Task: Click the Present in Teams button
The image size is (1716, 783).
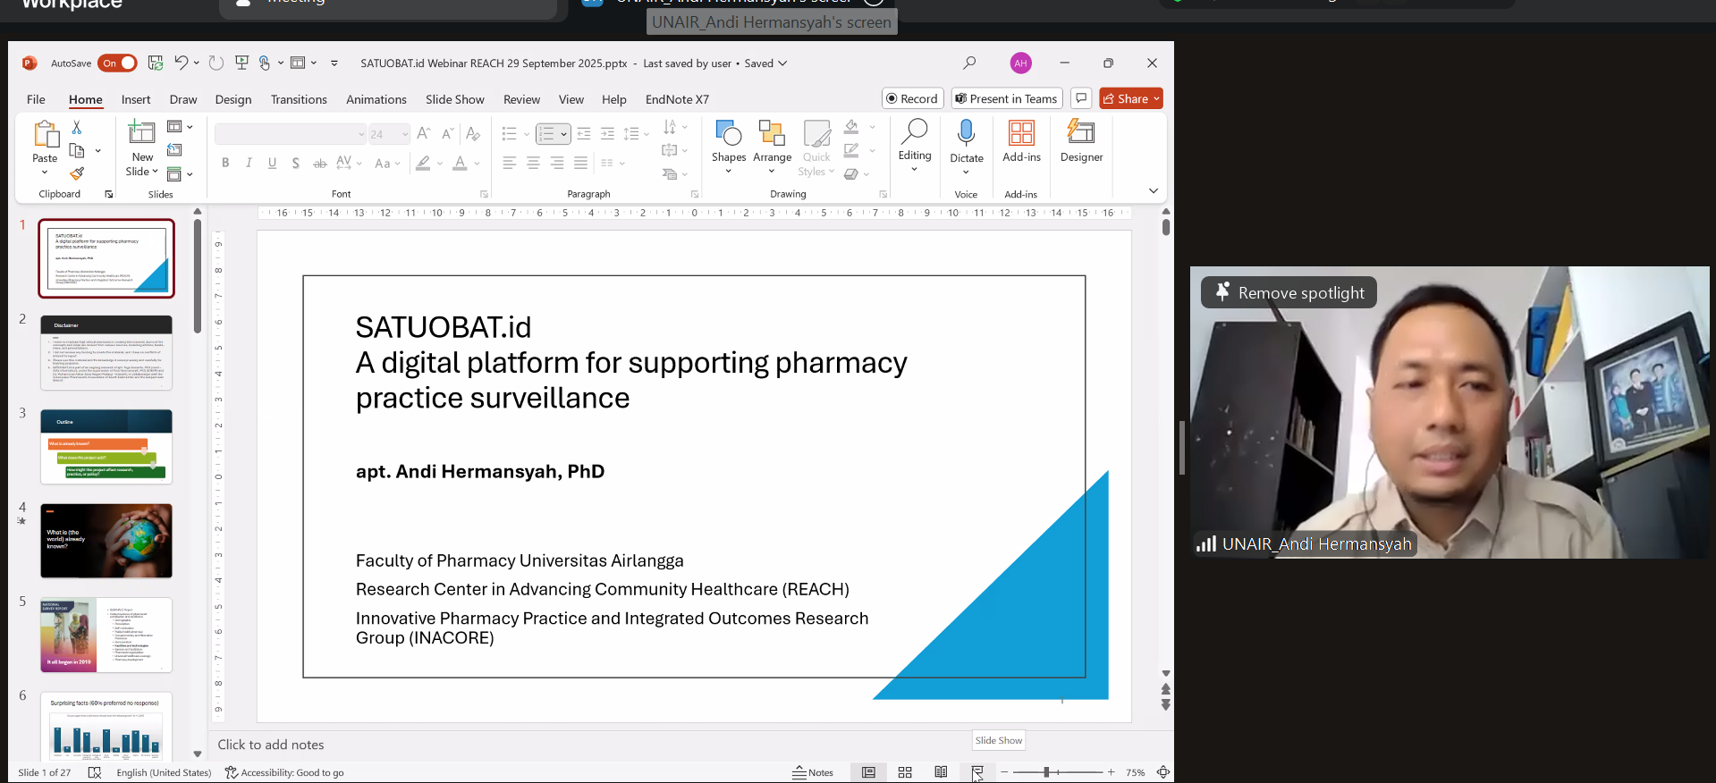Action: point(1006,98)
